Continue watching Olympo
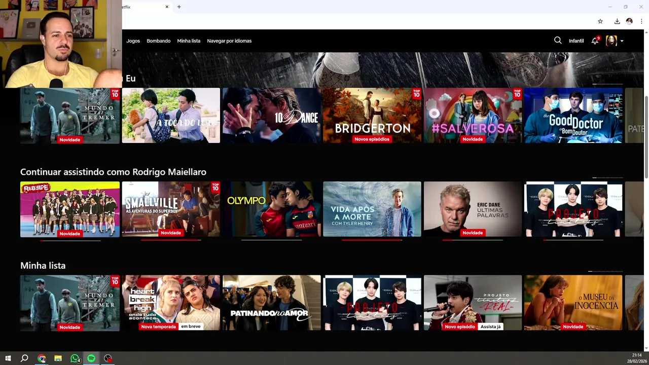 (x=272, y=209)
